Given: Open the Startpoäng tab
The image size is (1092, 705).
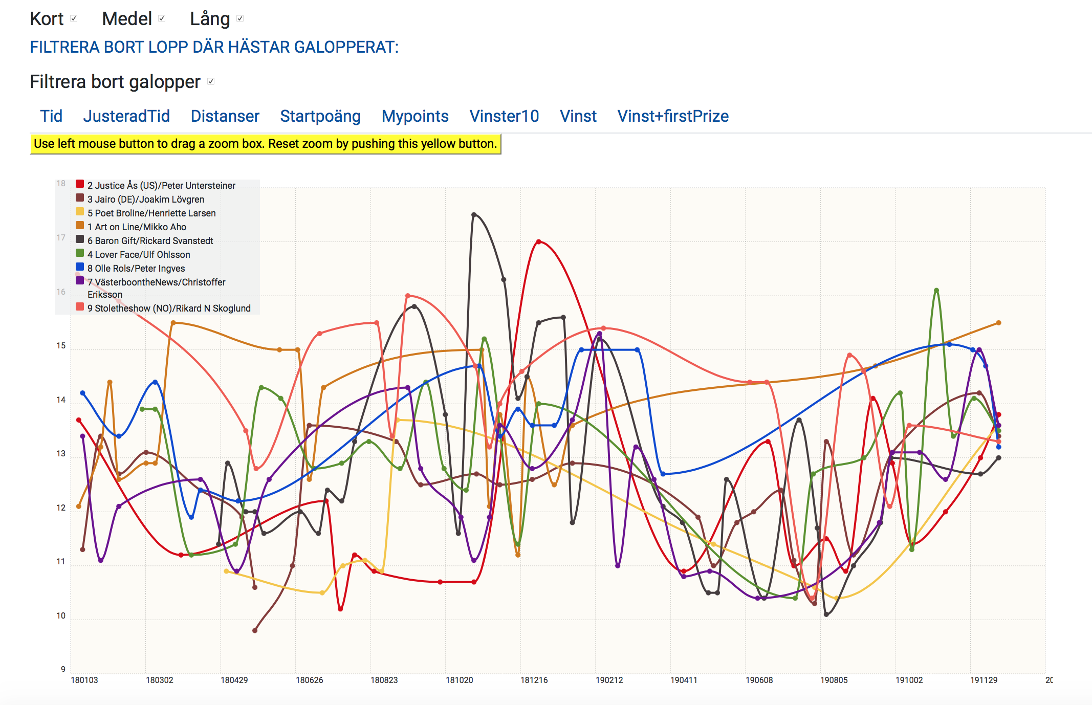Looking at the screenshot, I should click(x=320, y=116).
